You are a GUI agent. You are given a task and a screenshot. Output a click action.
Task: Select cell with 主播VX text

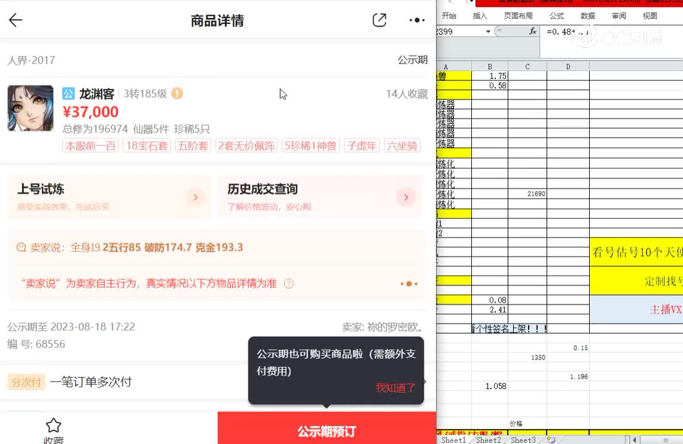pos(637,309)
